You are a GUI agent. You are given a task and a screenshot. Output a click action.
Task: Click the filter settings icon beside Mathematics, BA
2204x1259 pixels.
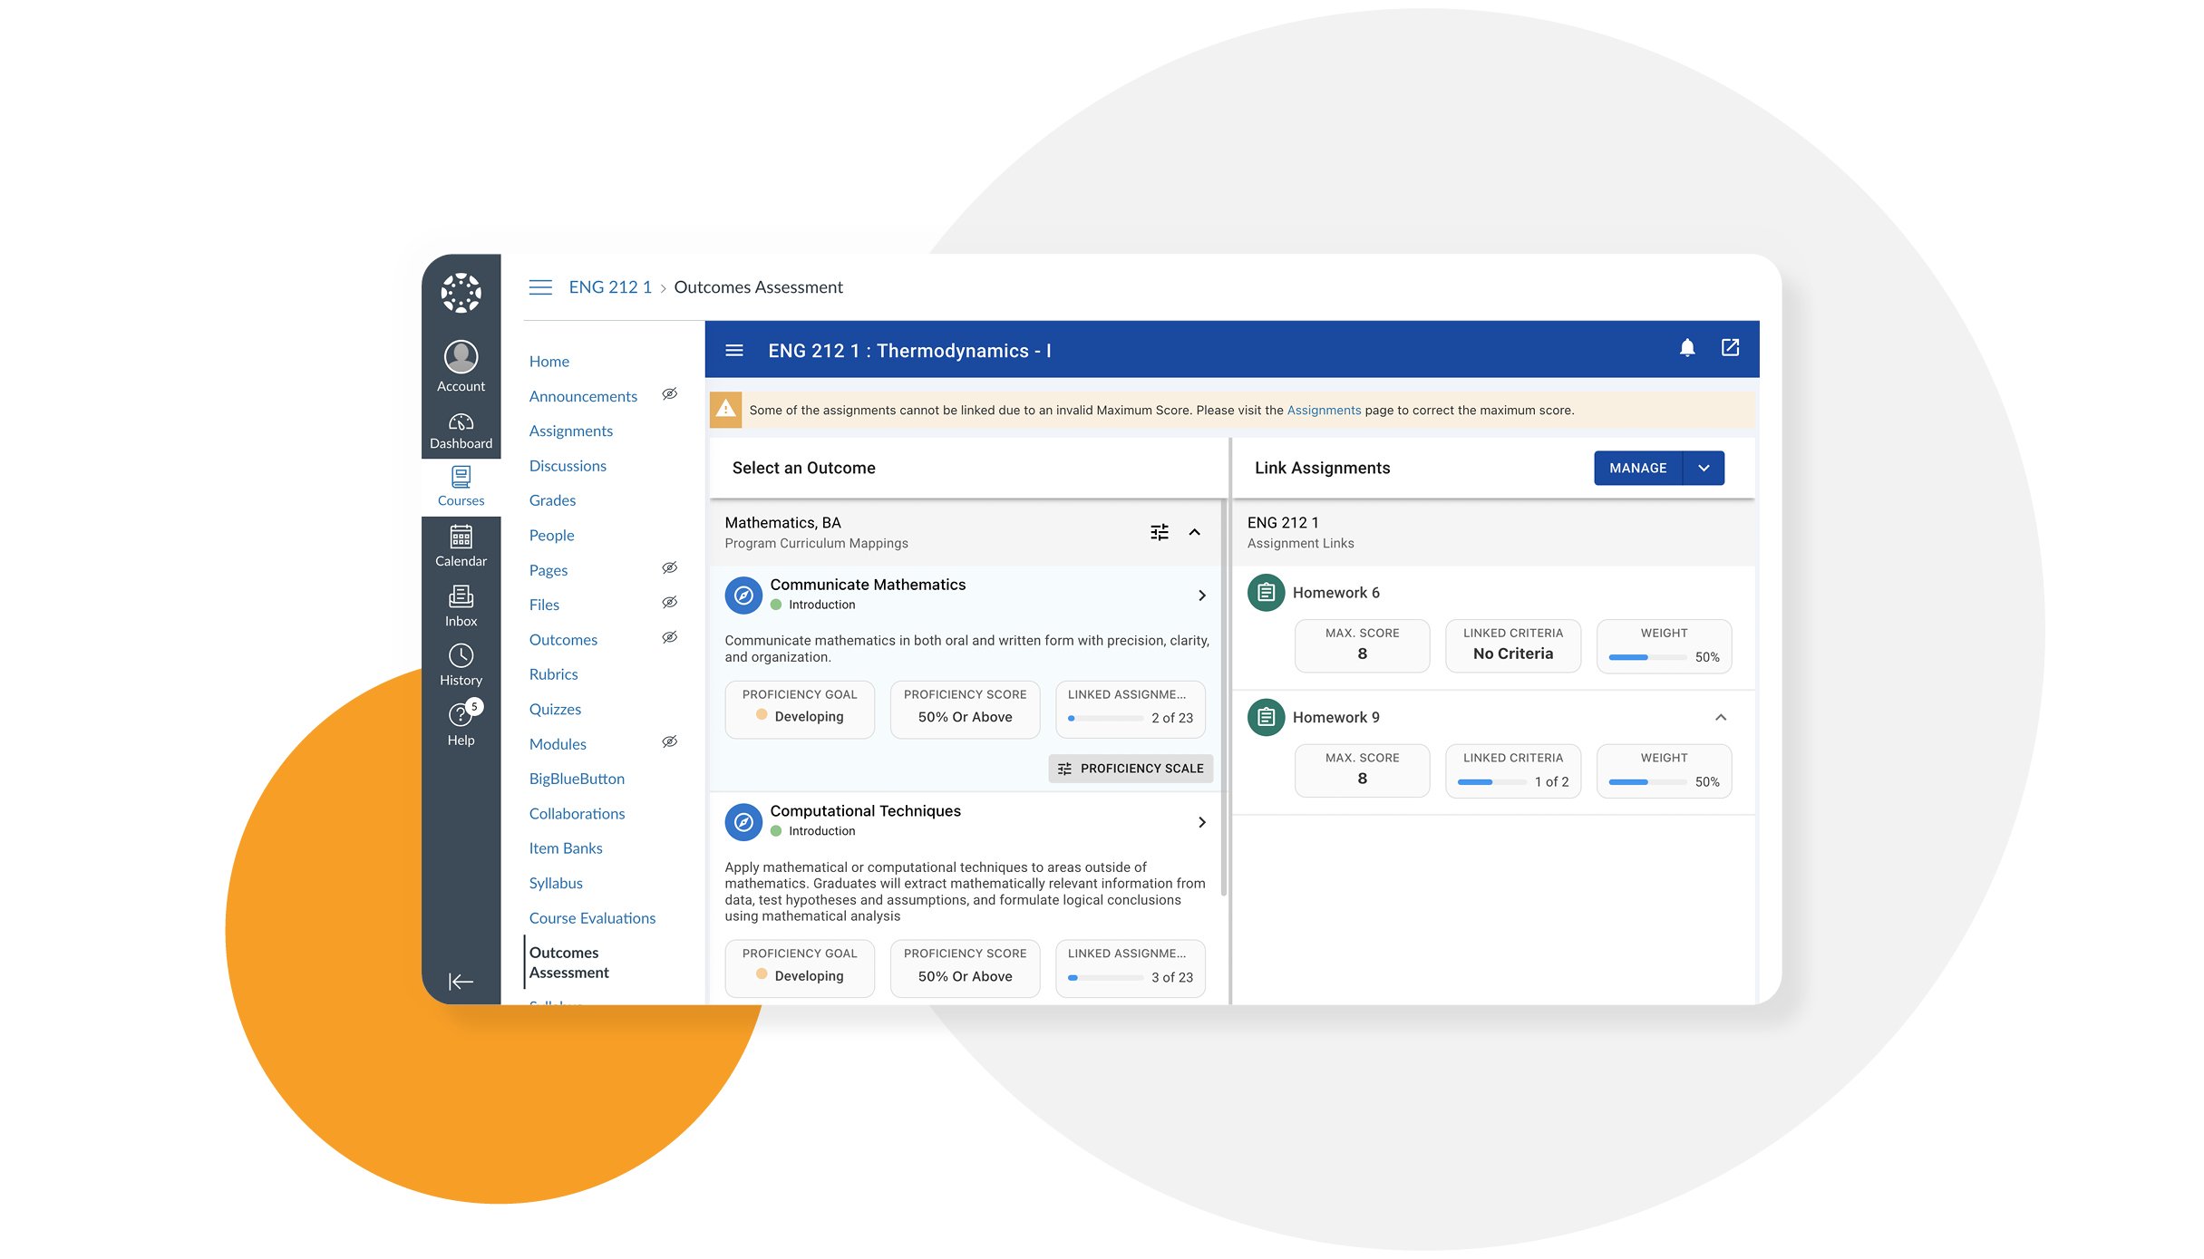[x=1159, y=532]
